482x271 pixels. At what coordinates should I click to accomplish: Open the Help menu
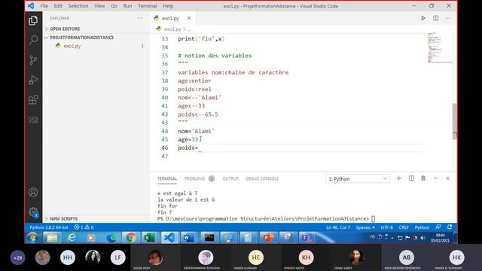coord(168,6)
